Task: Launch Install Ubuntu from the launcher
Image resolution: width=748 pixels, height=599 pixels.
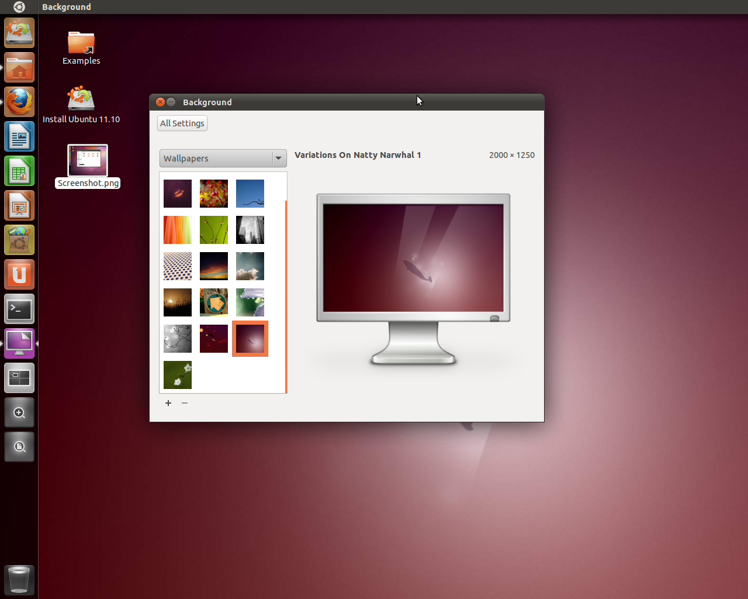Action: coord(19,33)
